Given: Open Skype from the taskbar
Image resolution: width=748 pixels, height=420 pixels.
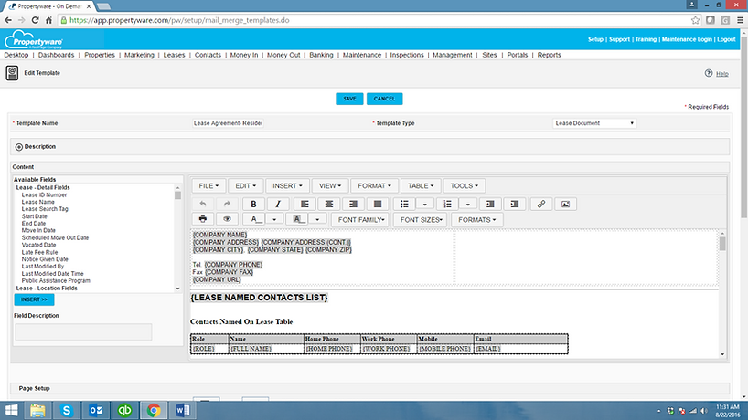Looking at the screenshot, I should pos(67,410).
